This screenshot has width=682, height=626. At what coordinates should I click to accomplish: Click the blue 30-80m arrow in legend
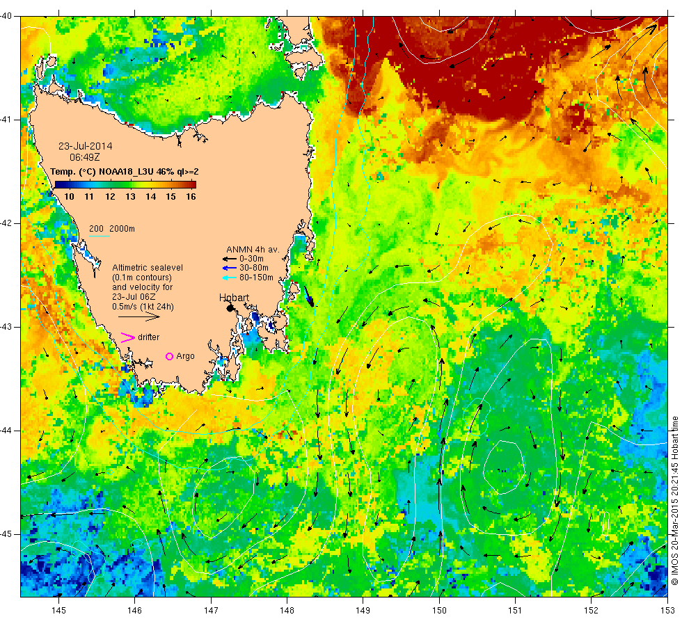tap(229, 268)
